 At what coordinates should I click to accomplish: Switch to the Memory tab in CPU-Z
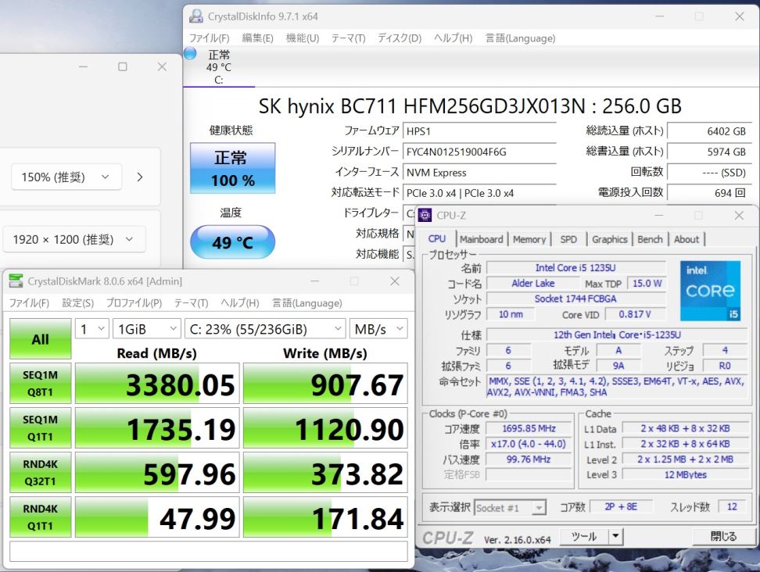pos(529,239)
